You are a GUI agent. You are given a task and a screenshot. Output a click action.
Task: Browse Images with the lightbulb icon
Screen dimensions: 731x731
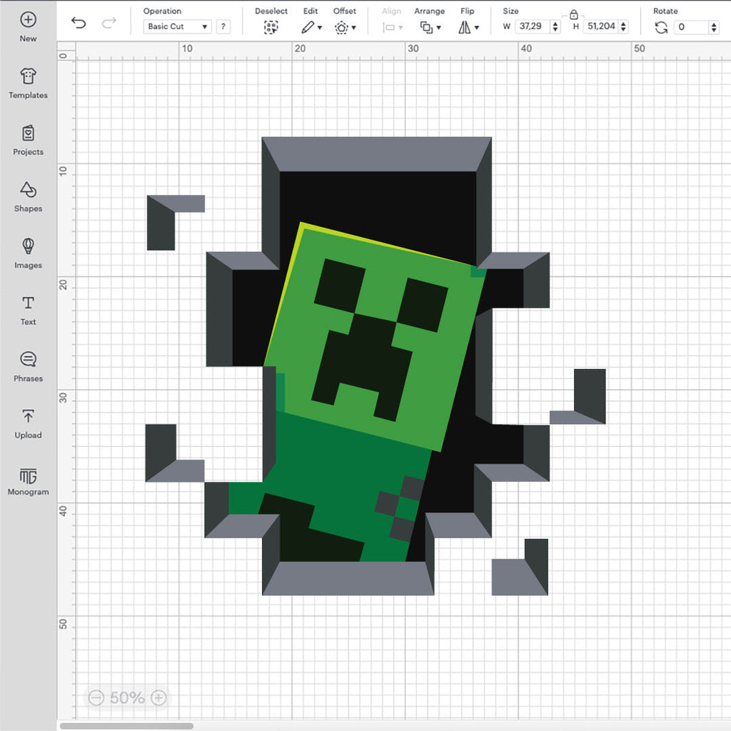coord(28,247)
